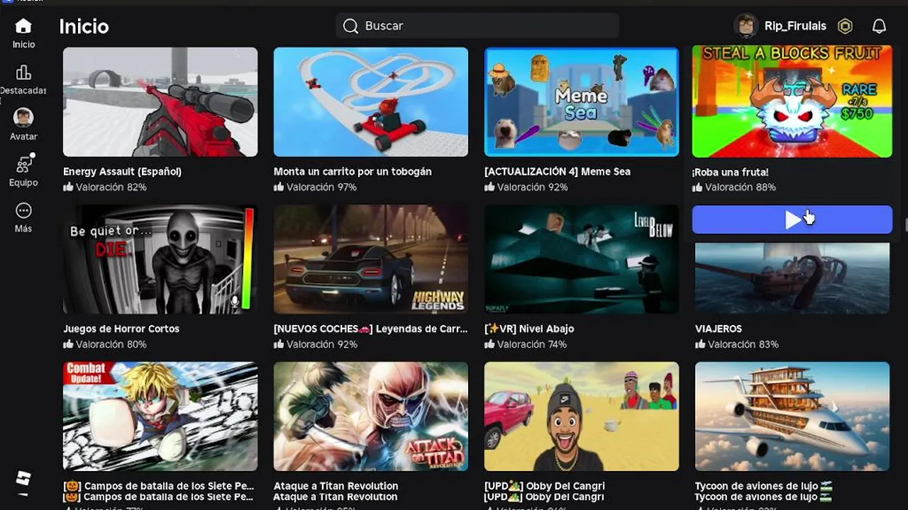Screen dimensions: 908x510
Task: Click Valoración 83% under VIAJEROS
Action: pyautogui.click(x=737, y=344)
